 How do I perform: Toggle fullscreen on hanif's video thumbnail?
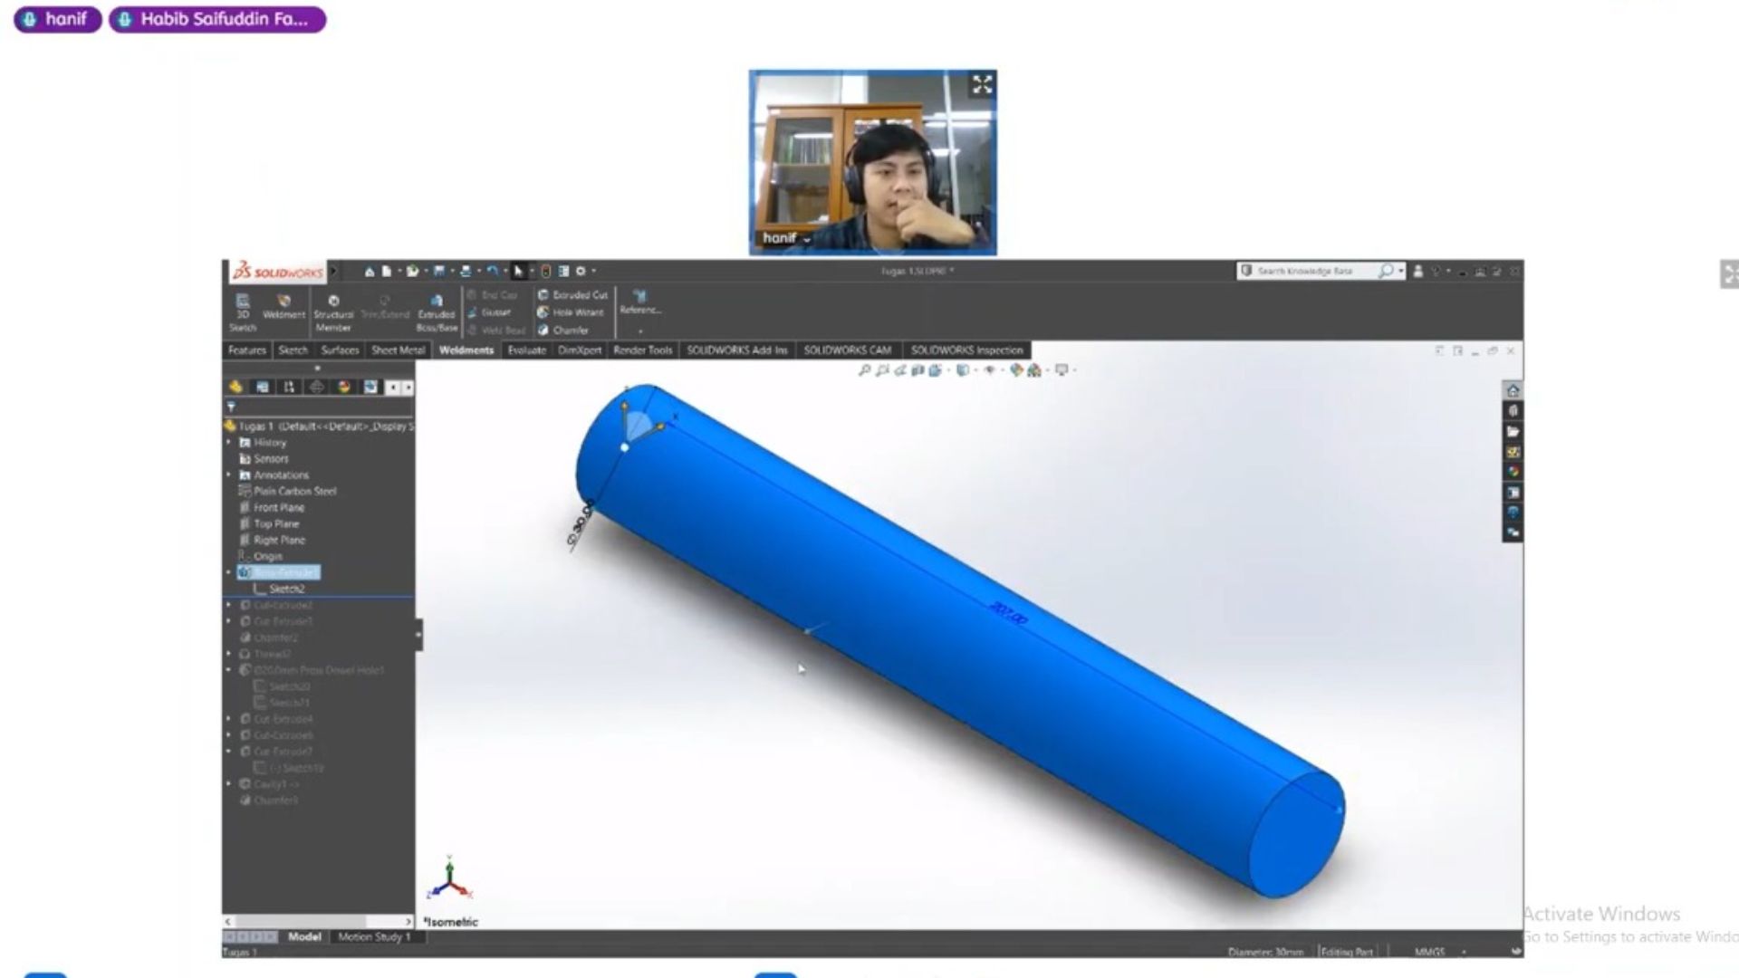pyautogui.click(x=982, y=85)
